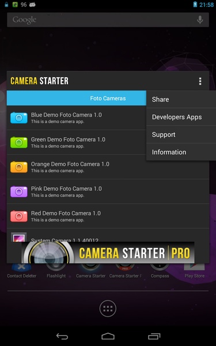216x346 pixels.
Task: Select the System Camera list entry
Action: click(x=108, y=235)
